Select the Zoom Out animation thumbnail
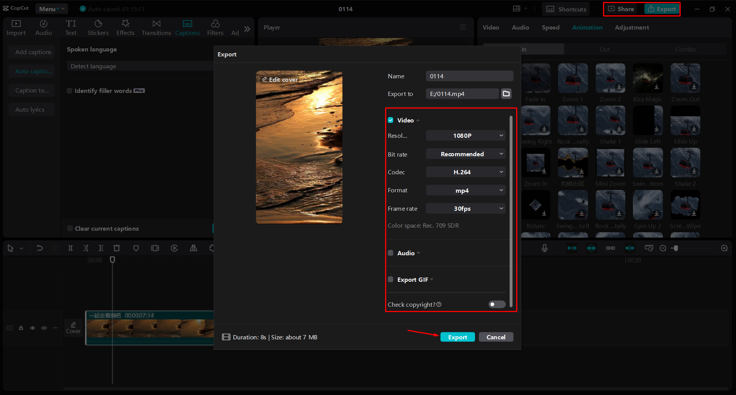Image resolution: width=736 pixels, height=395 pixels. point(685,78)
